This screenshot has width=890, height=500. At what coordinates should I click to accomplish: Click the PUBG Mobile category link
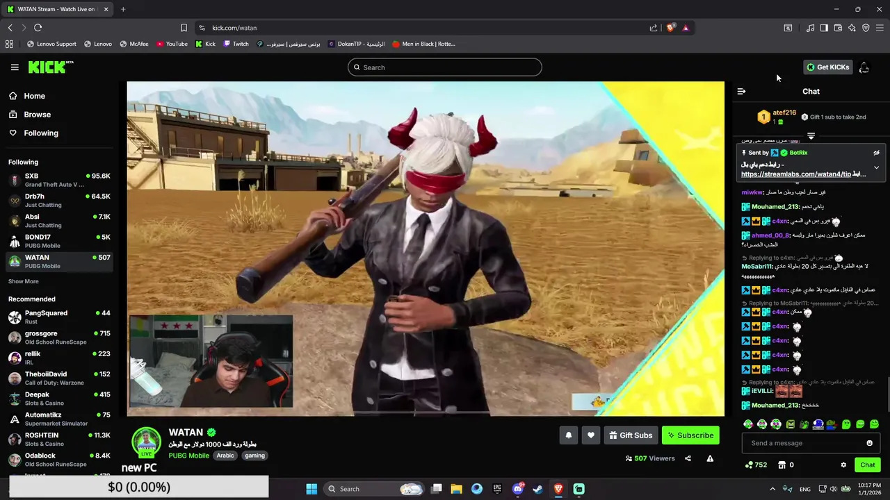coord(188,456)
